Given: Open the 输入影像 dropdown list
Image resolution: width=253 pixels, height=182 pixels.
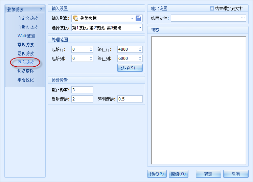Looking at the screenshot, I should (x=132, y=18).
